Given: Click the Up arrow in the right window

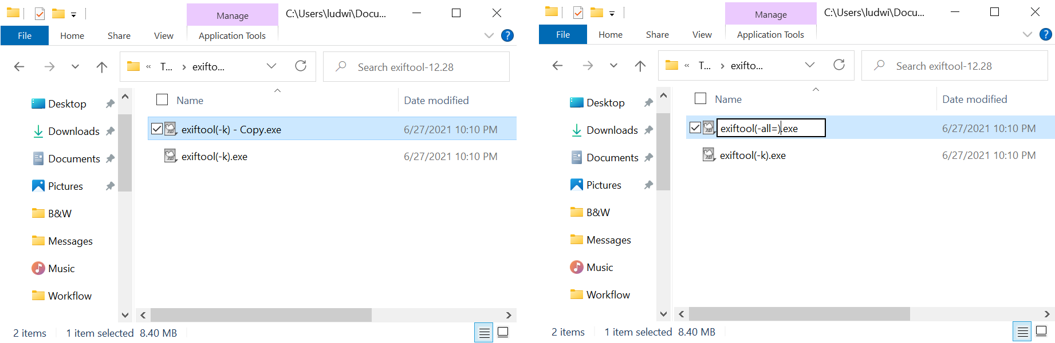Looking at the screenshot, I should tap(640, 66).
